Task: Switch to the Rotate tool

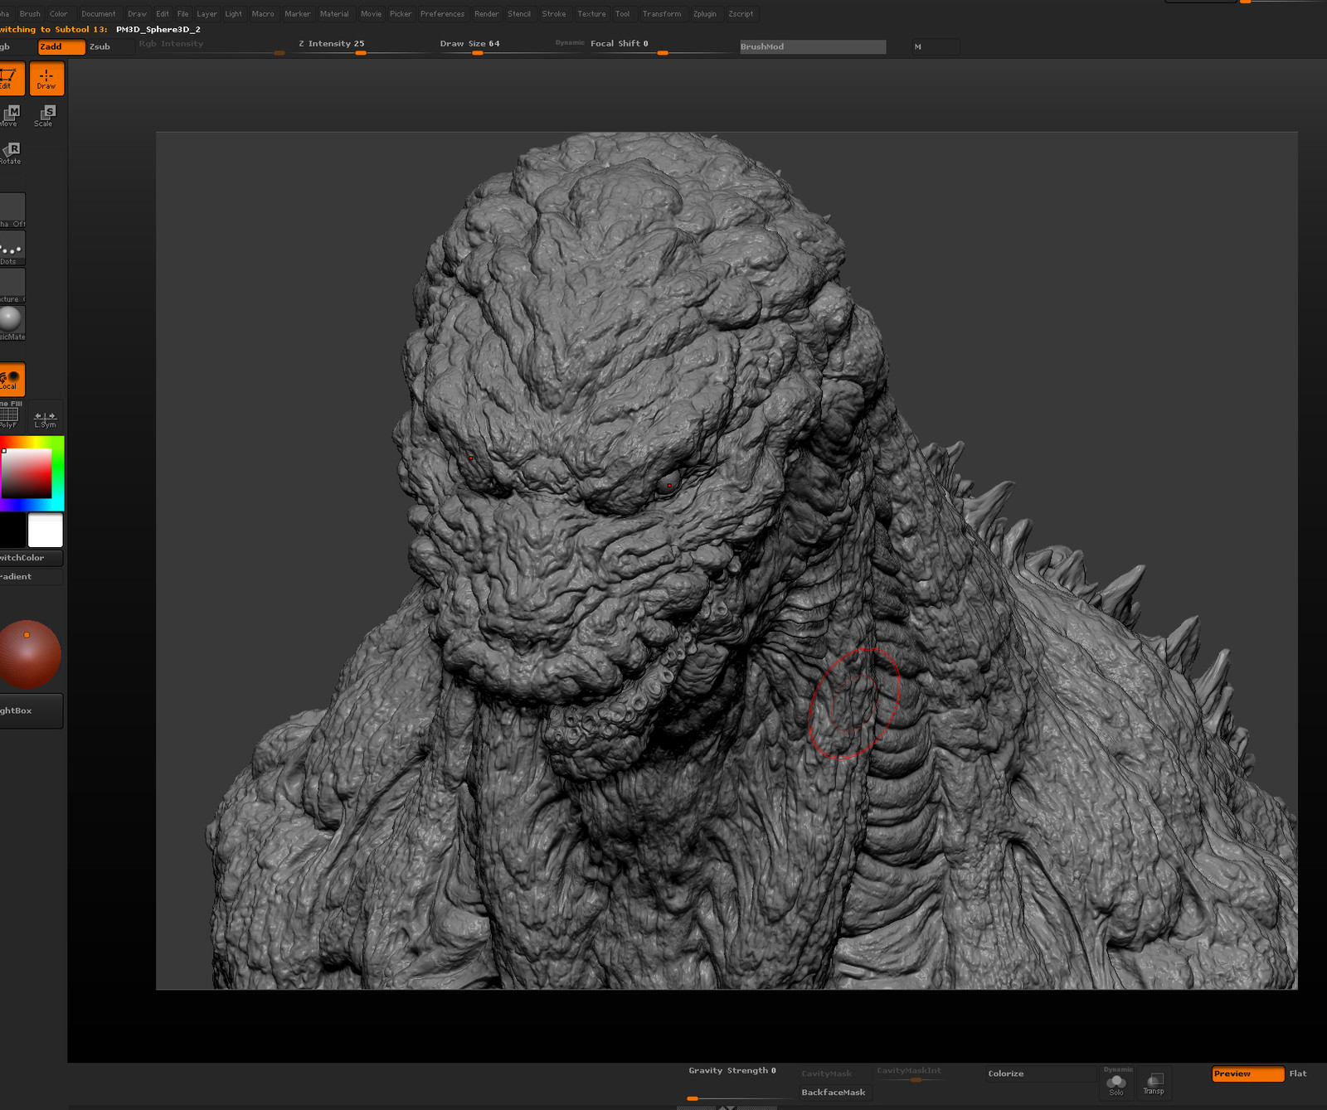Action: coord(11,153)
